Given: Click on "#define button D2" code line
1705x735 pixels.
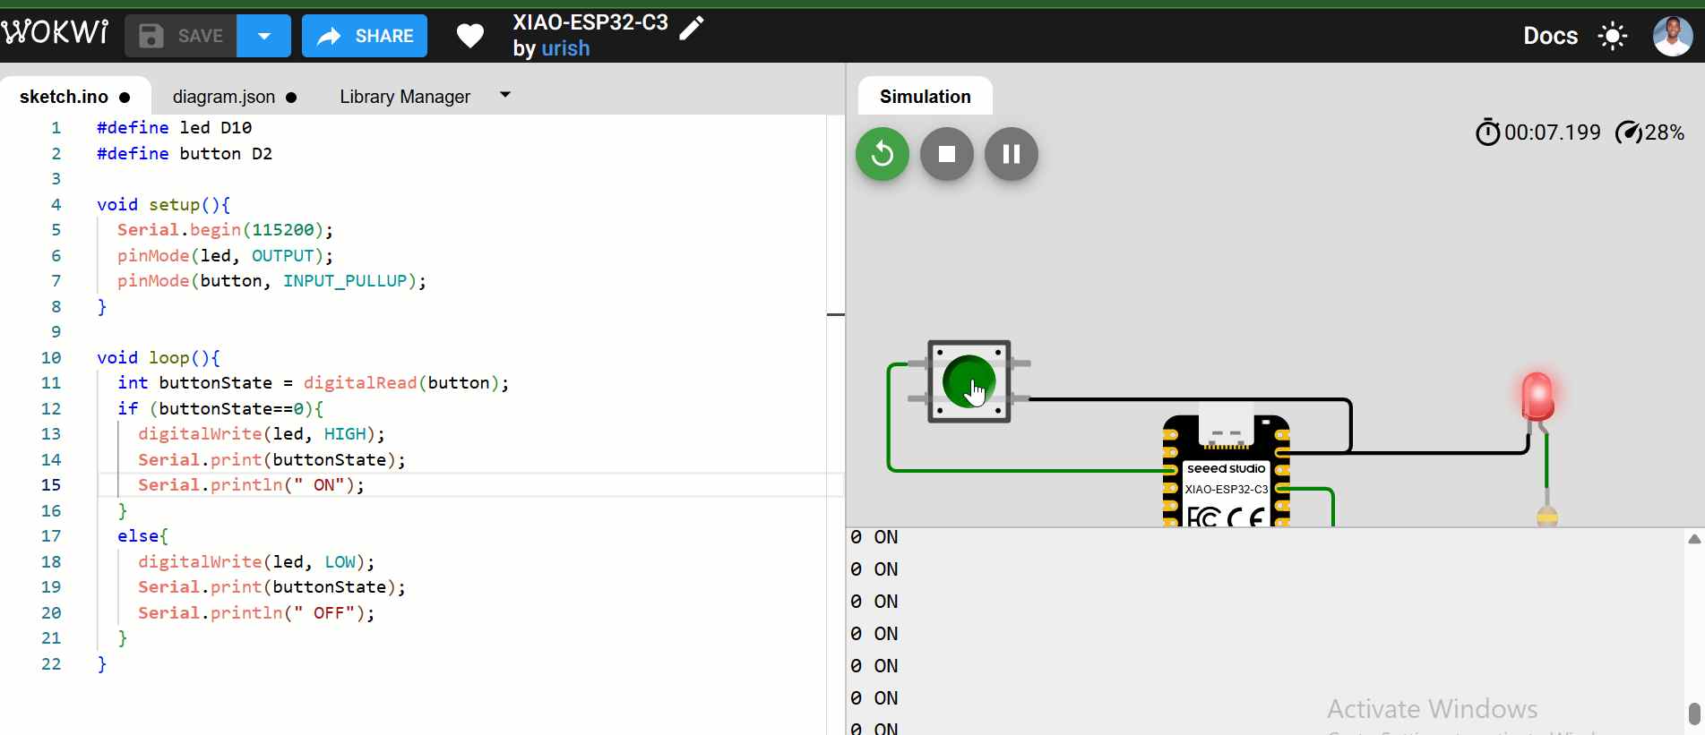Looking at the screenshot, I should [x=185, y=154].
